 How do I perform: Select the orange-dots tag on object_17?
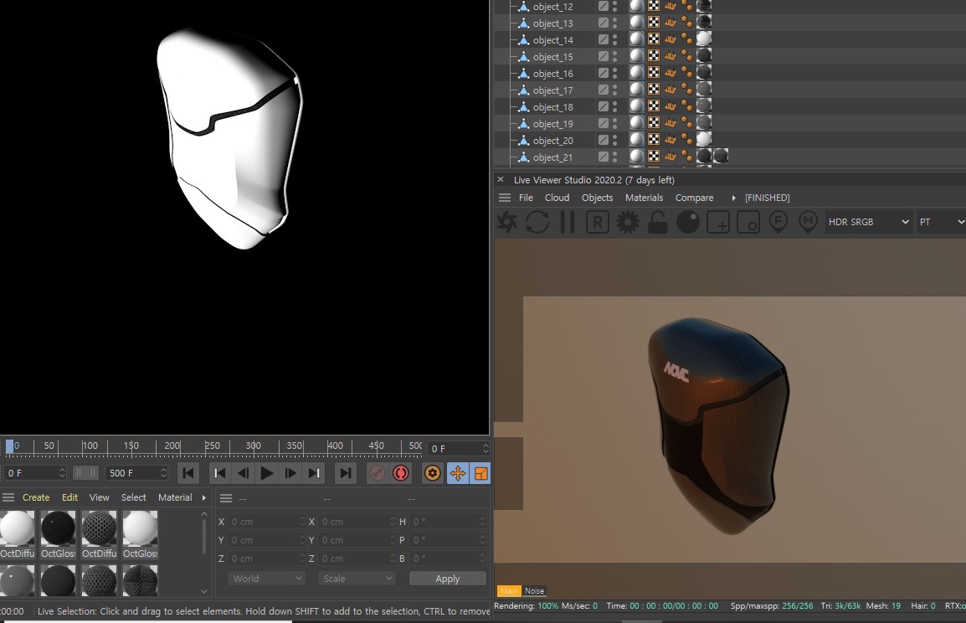pos(687,90)
